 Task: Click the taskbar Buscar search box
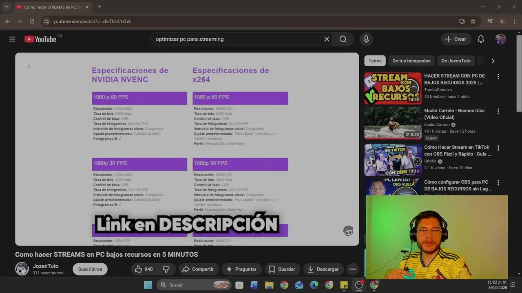(x=194, y=285)
